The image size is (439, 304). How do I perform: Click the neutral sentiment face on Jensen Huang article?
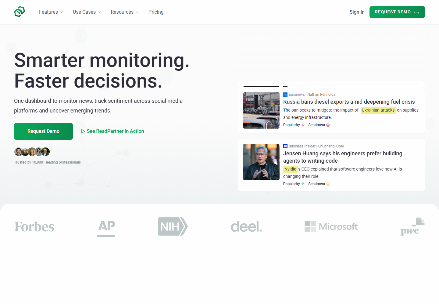click(328, 184)
